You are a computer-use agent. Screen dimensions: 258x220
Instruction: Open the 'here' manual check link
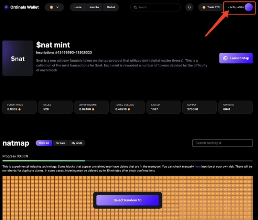tap(197, 167)
